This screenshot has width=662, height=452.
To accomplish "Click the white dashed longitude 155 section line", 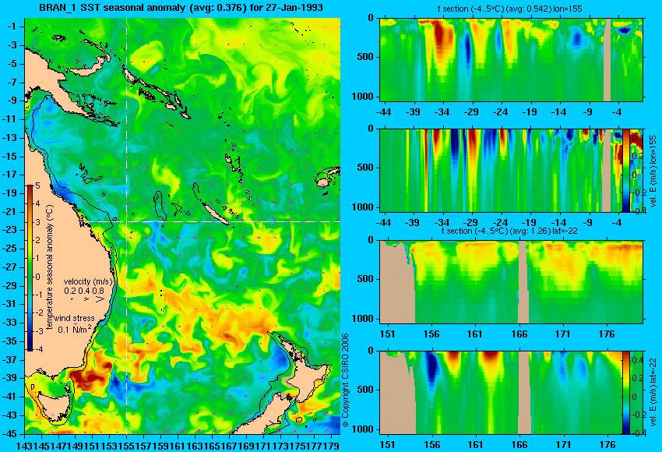I will (126, 226).
